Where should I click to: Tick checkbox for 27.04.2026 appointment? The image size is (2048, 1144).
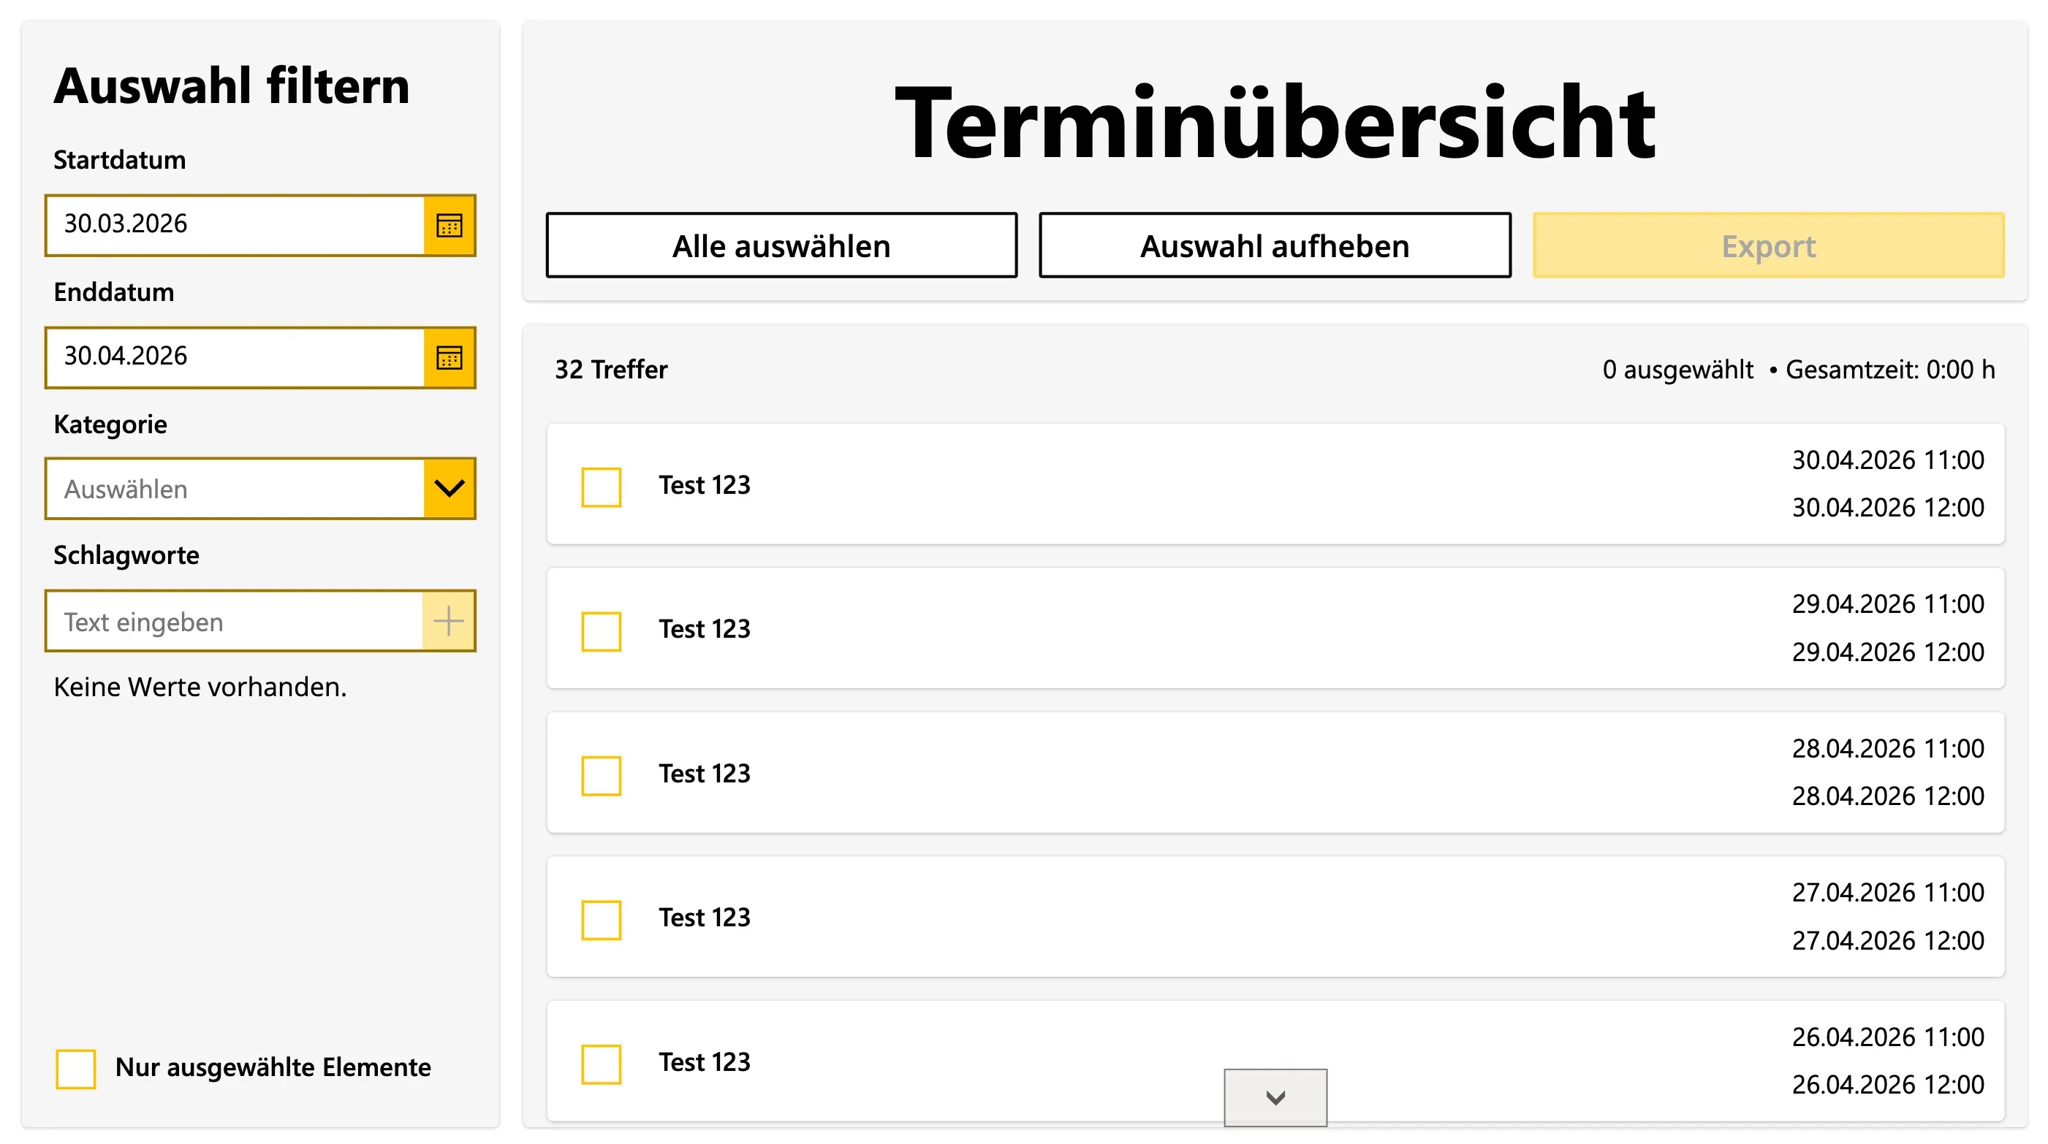click(x=601, y=920)
